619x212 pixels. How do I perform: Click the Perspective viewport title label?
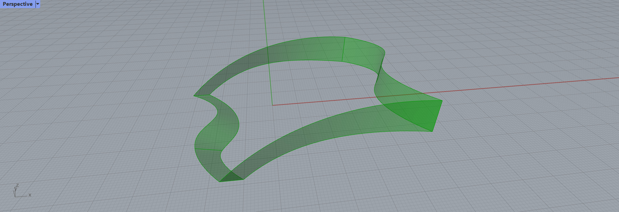18,4
